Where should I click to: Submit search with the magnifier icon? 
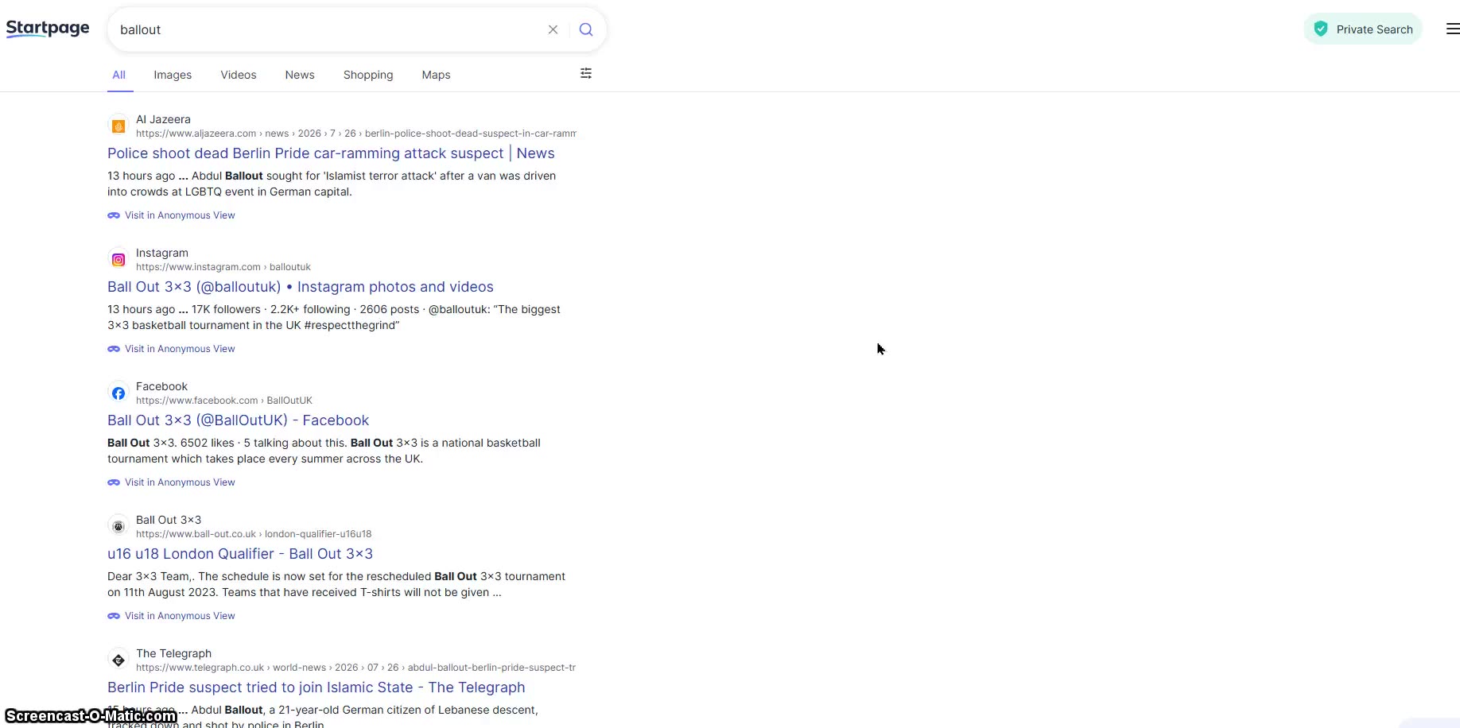click(586, 29)
